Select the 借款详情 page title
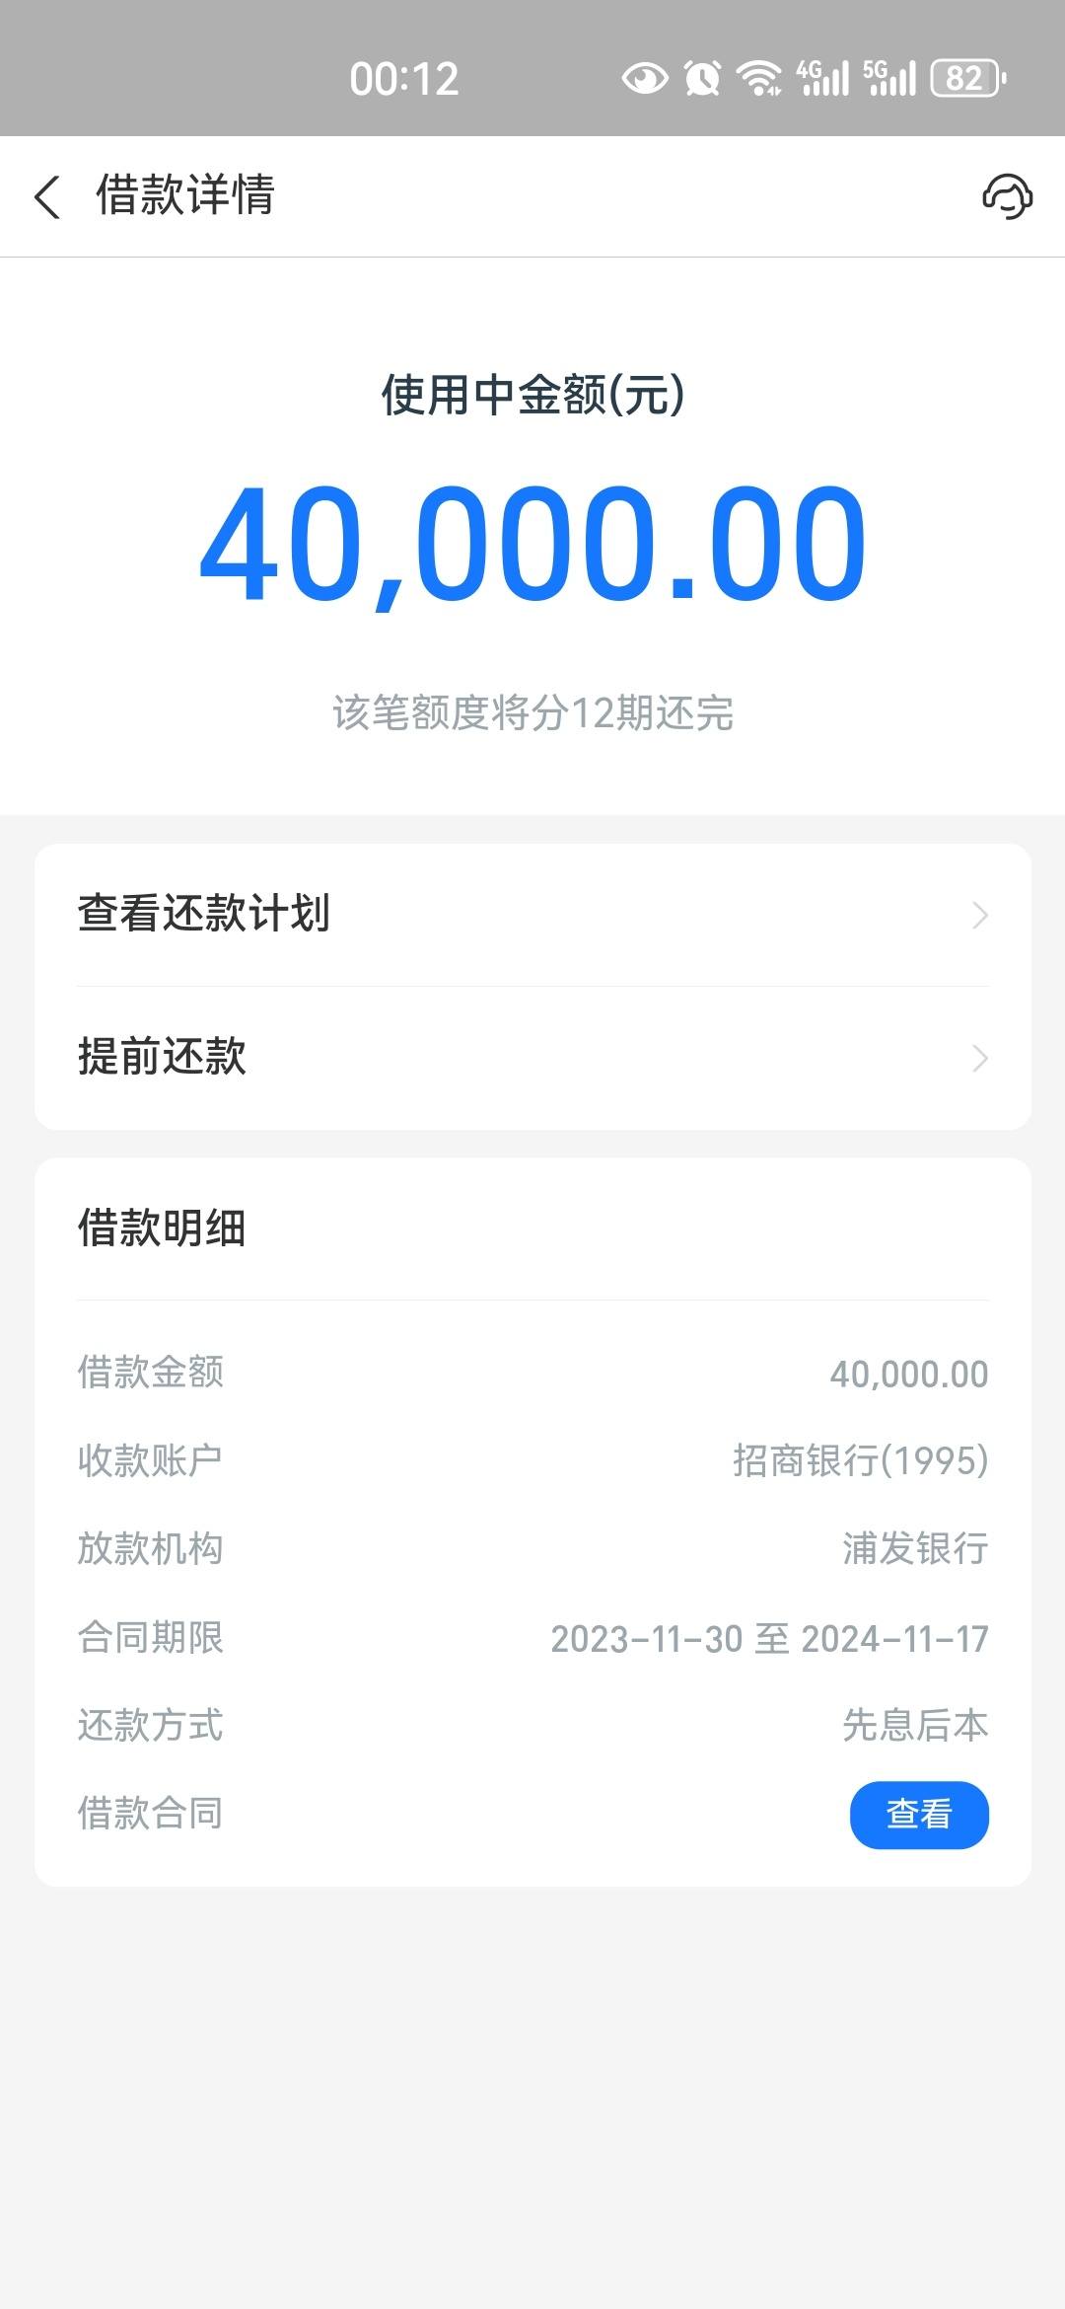This screenshot has width=1065, height=2309. 185,194
